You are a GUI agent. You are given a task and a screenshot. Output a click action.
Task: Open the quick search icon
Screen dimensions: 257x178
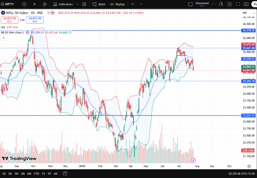tap(221, 4)
